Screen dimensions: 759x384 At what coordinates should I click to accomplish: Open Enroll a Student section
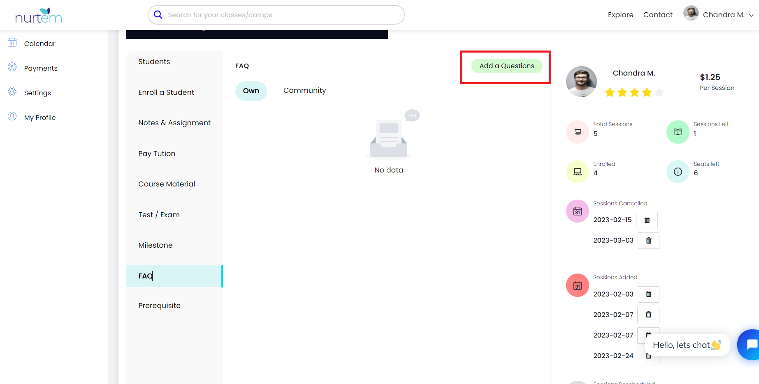166,92
